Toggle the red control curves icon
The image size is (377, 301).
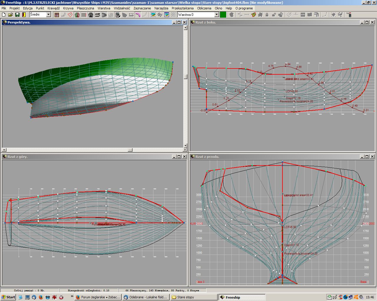(70, 15)
